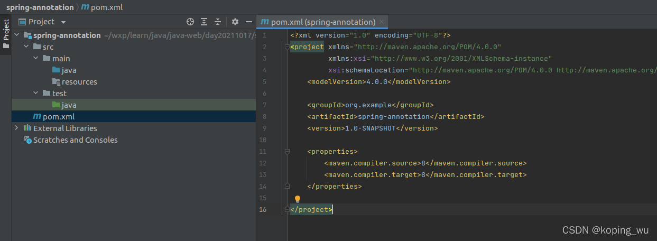The height and width of the screenshot is (241, 657).
Task: Click the Project view window icon in header
Action: point(23,22)
